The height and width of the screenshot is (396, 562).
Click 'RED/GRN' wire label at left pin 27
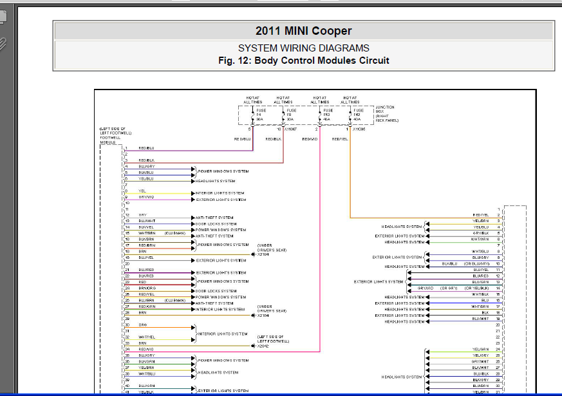pos(147,306)
